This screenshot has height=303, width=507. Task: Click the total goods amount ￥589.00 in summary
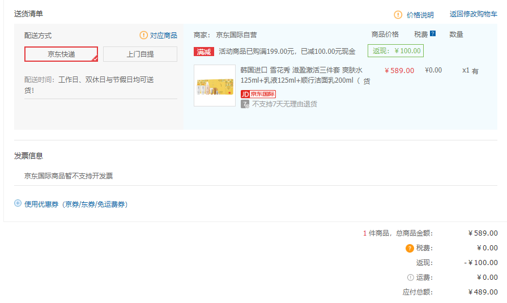click(483, 233)
